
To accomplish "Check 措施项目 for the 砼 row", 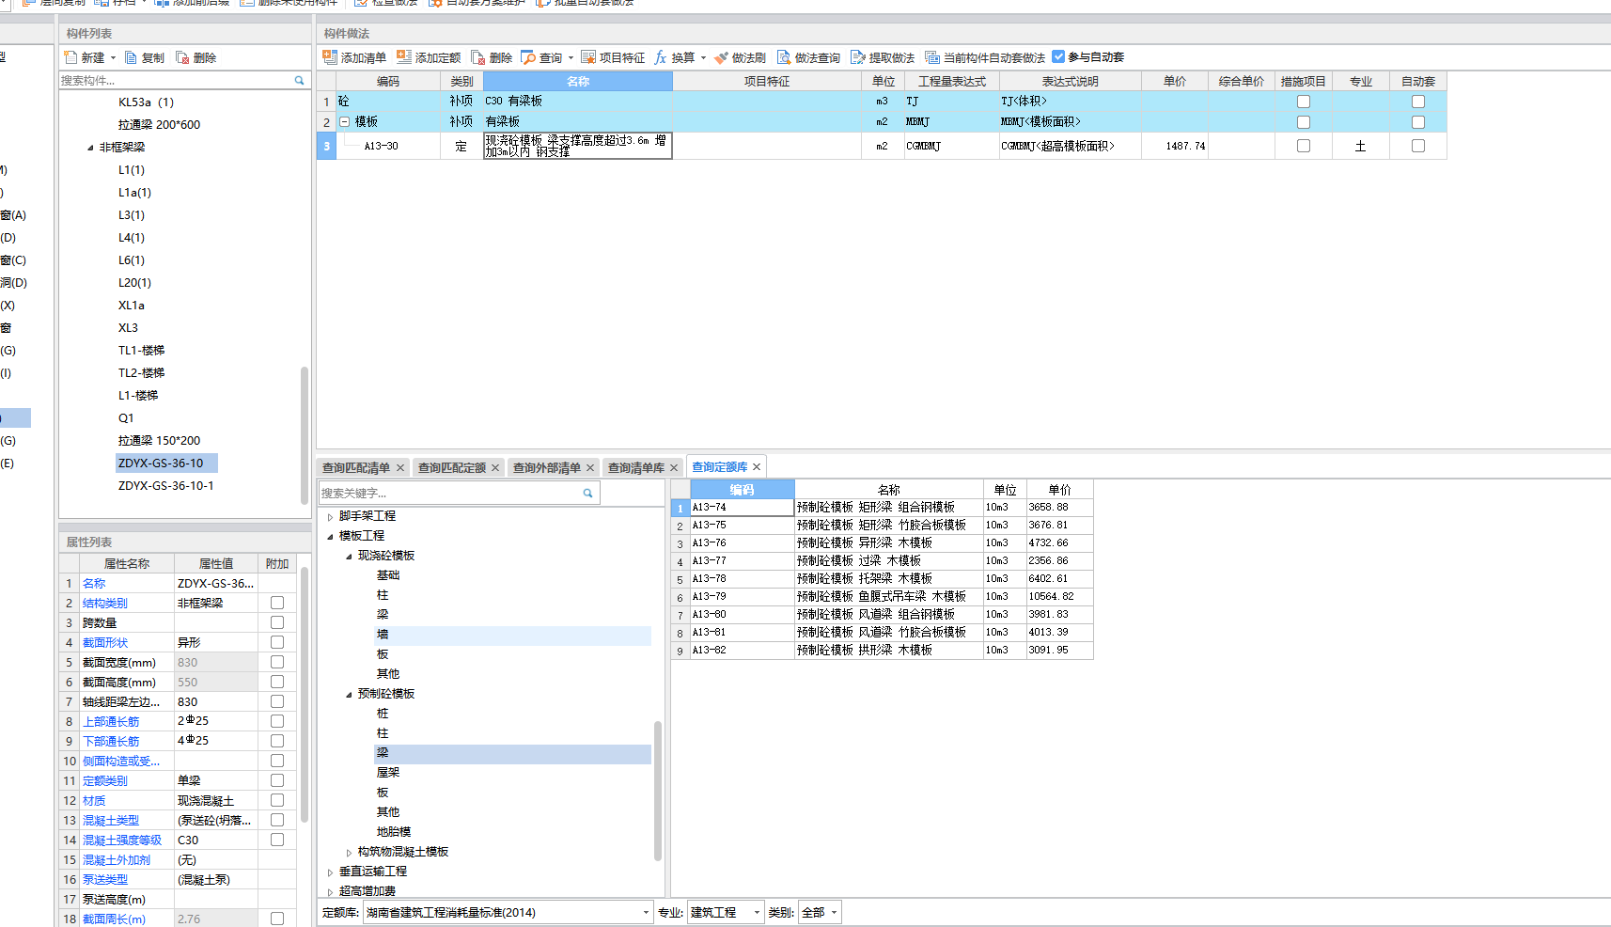I will (x=1304, y=102).
